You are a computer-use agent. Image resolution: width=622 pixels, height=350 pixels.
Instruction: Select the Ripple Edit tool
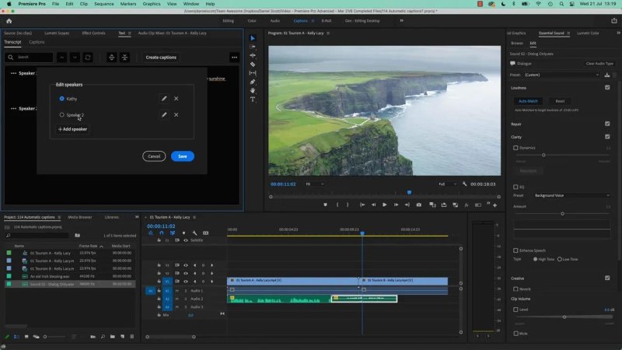(253, 55)
